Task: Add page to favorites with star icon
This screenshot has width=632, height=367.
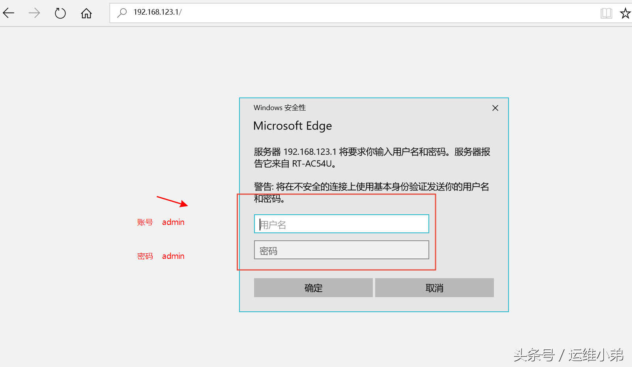Action: pos(625,13)
